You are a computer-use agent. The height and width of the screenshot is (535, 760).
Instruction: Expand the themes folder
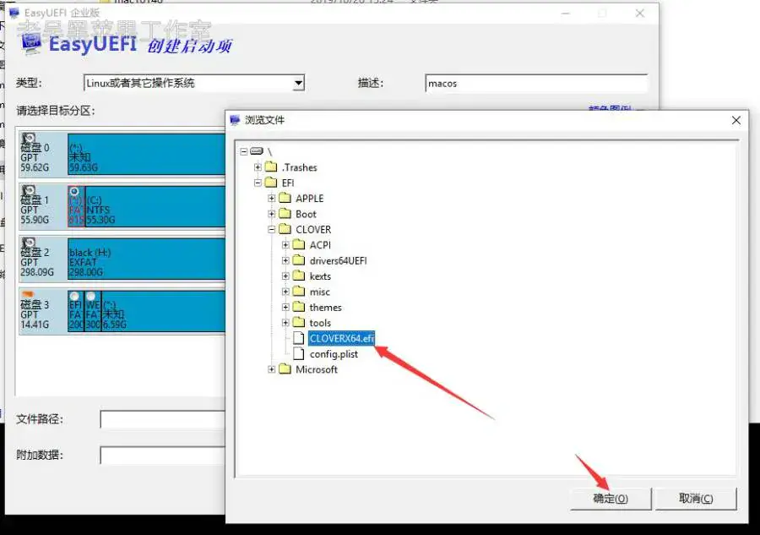pyautogui.click(x=285, y=307)
